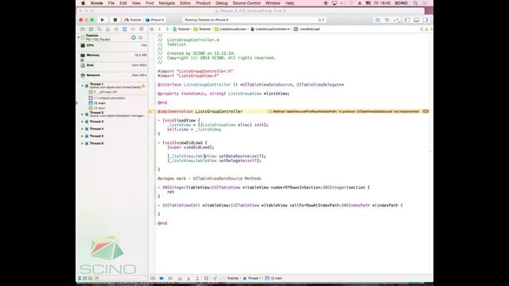This screenshot has width=509, height=286.
Task: Click the Simulate location arrow icon
Action: 215,278
